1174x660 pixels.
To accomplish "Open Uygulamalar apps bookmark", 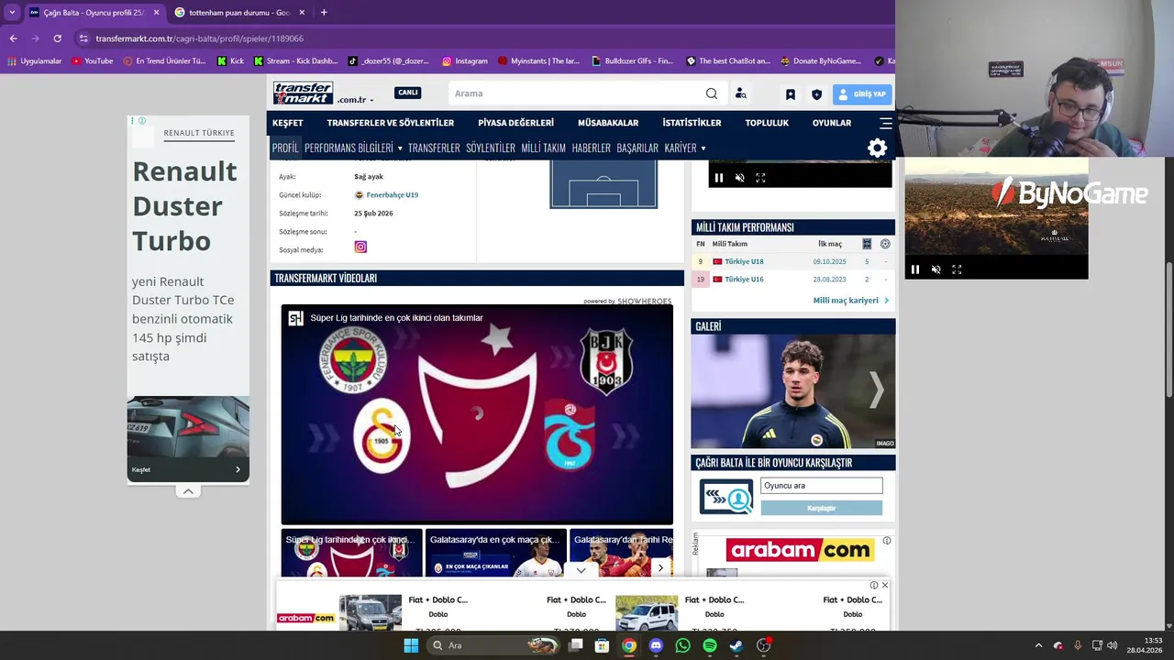I will coord(34,61).
